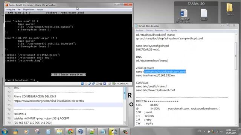Click the 'iptables -A INPUT' line 78
Image resolution: width=241 pixels, height=135 pixels.
coord(41,118)
